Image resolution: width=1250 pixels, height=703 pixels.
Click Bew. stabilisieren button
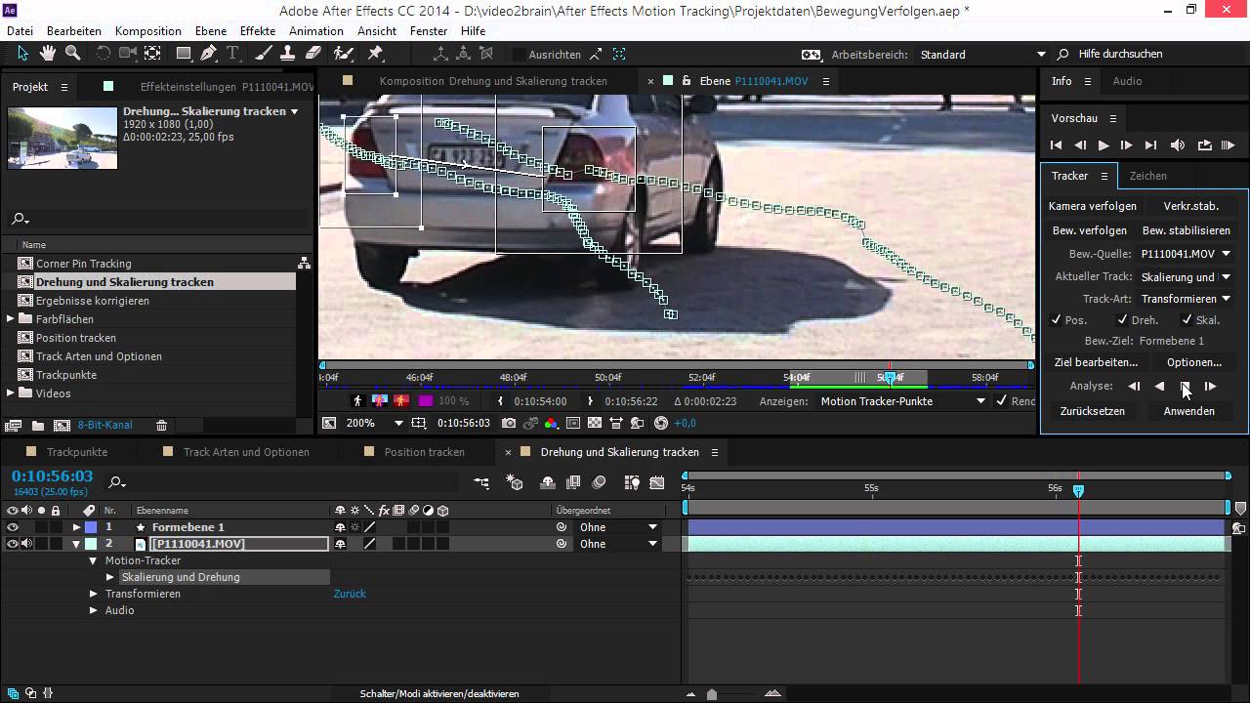tap(1187, 230)
